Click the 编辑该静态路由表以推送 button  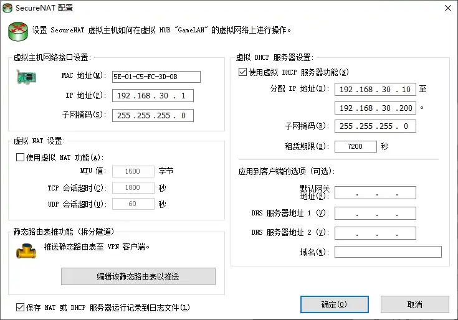(x=138, y=276)
